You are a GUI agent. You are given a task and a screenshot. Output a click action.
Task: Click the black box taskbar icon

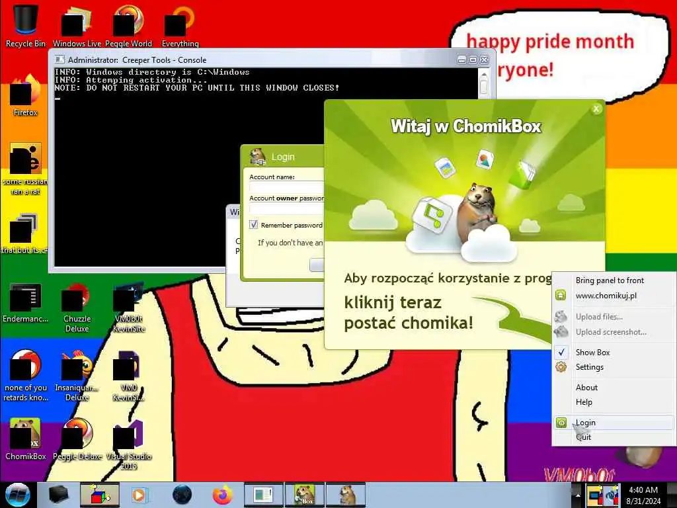coord(59,495)
